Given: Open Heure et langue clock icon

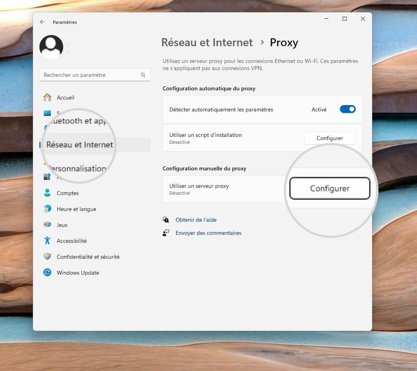Looking at the screenshot, I should [47, 209].
